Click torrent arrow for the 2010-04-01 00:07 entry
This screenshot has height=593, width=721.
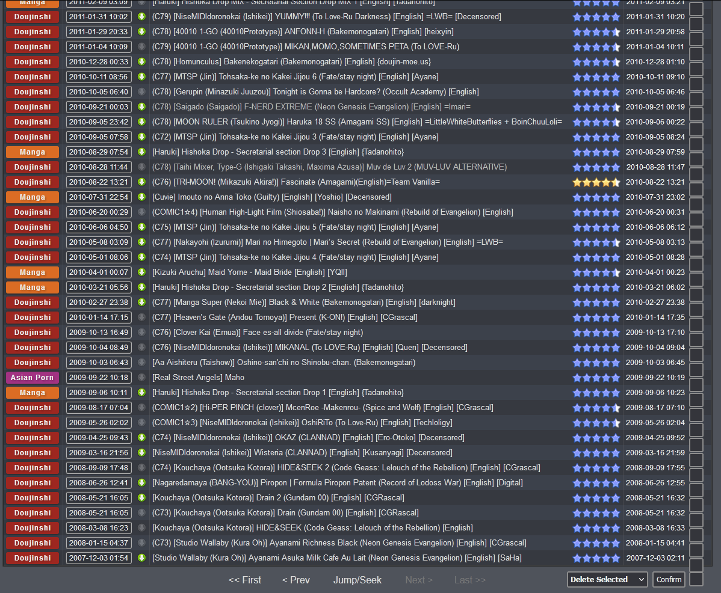141,272
